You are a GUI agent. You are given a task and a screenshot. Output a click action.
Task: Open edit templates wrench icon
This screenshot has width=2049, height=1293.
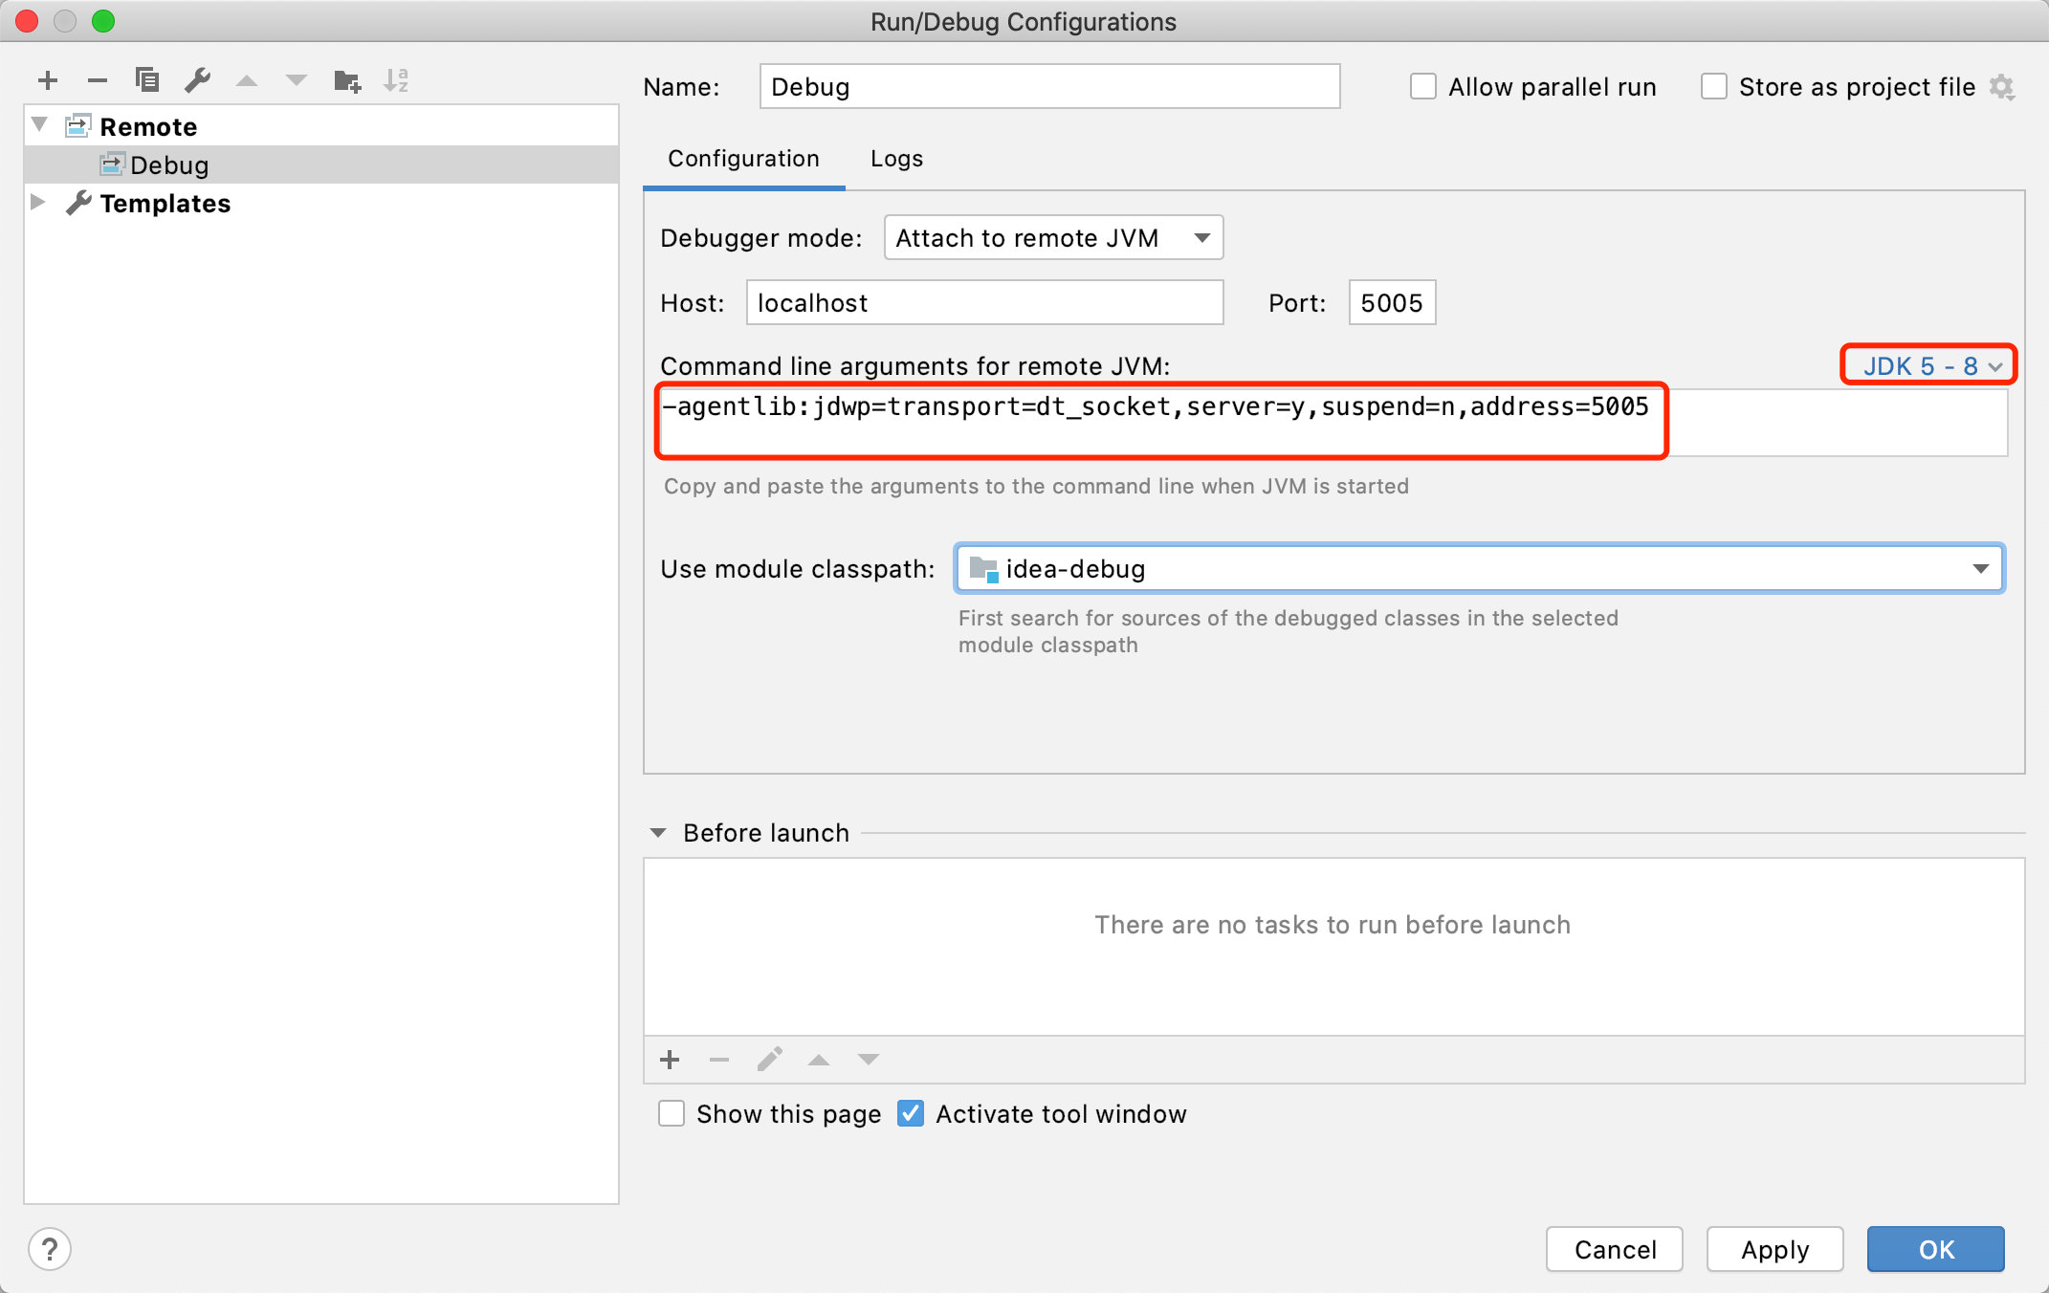[x=197, y=80]
